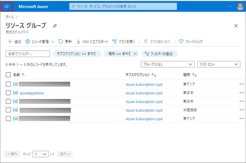Open the リスト ビュー dropdown
Screen dimensions: 246x163
click(x=219, y=64)
